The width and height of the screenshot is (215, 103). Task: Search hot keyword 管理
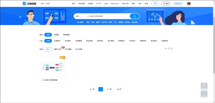(x=98, y=22)
